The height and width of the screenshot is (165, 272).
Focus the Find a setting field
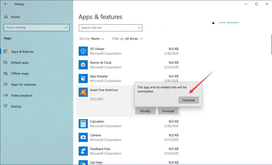(37, 28)
